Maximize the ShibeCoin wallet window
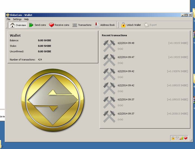 (x=186, y=15)
